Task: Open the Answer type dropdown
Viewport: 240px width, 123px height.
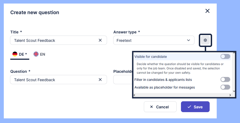Action: coord(154,40)
